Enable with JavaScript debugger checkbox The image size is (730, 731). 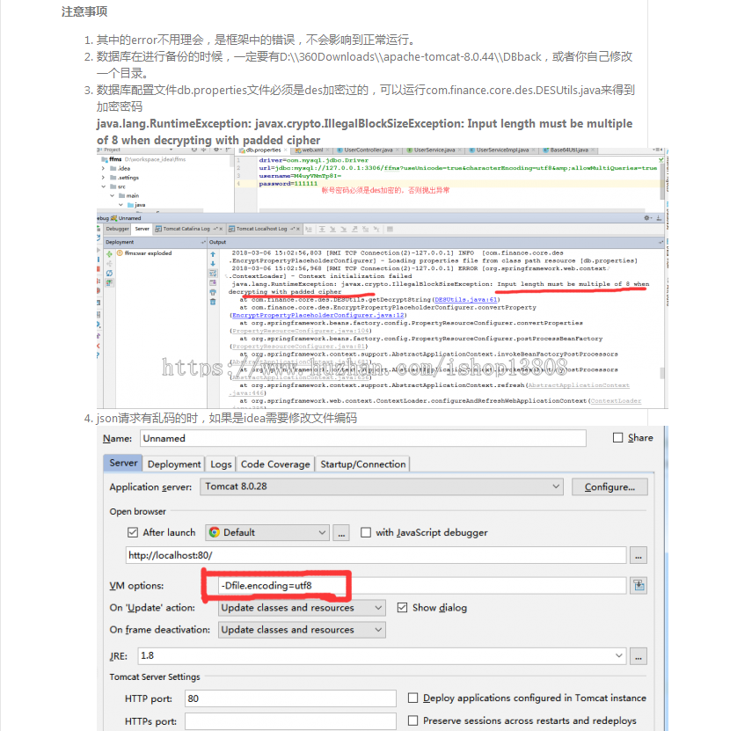click(x=366, y=532)
